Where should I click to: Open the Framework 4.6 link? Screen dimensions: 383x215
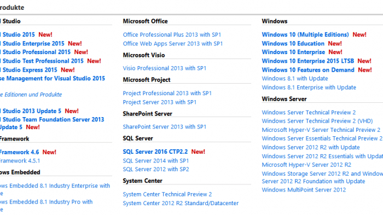[x=19, y=152]
